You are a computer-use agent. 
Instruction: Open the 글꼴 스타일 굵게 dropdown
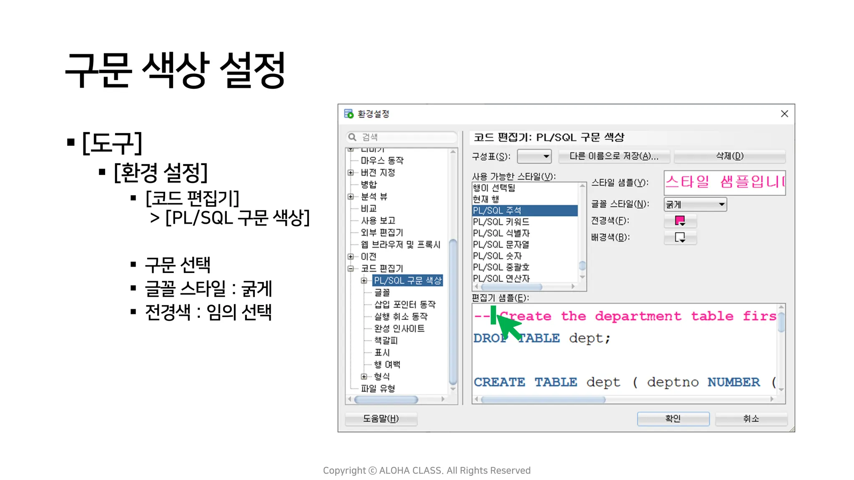(695, 205)
